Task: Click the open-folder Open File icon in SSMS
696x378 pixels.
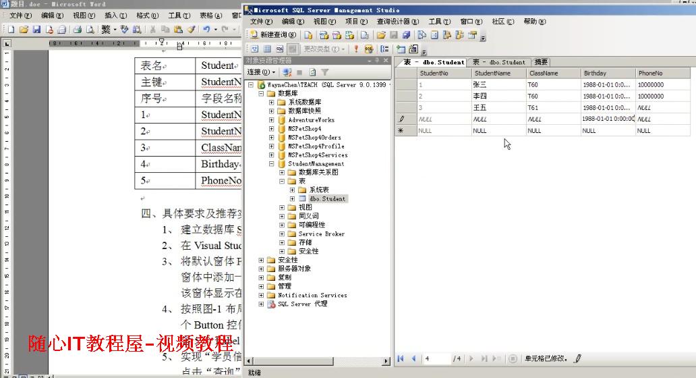Action: point(381,35)
